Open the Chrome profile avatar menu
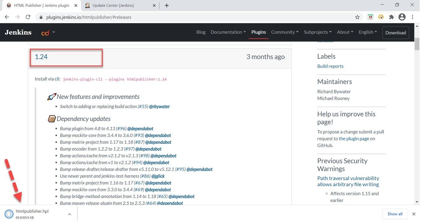The image size is (421, 221). click(402, 17)
